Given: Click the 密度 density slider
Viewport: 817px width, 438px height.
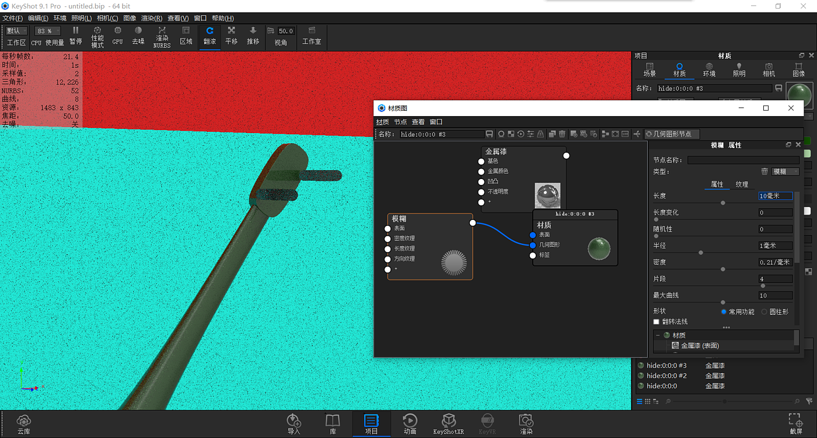Looking at the screenshot, I should (722, 269).
